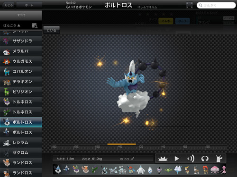Select レシラム in the Pokémon list
This screenshot has width=237, height=177.
point(21,143)
